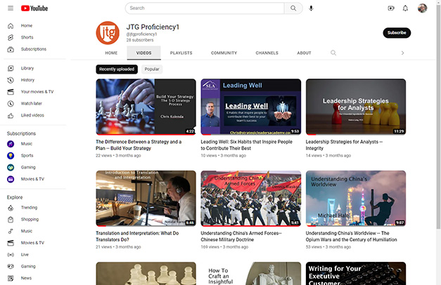Open Leadership Strategies for Analysts thumbnail

(x=356, y=107)
